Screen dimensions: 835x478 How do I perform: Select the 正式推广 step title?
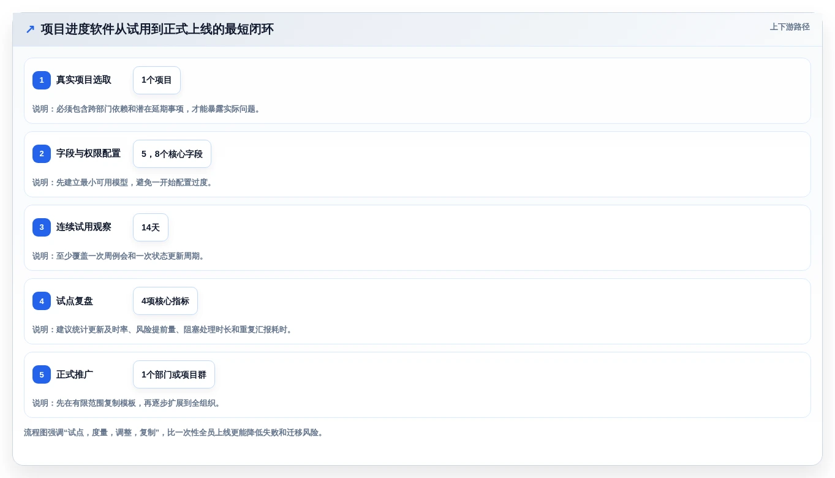tap(75, 374)
